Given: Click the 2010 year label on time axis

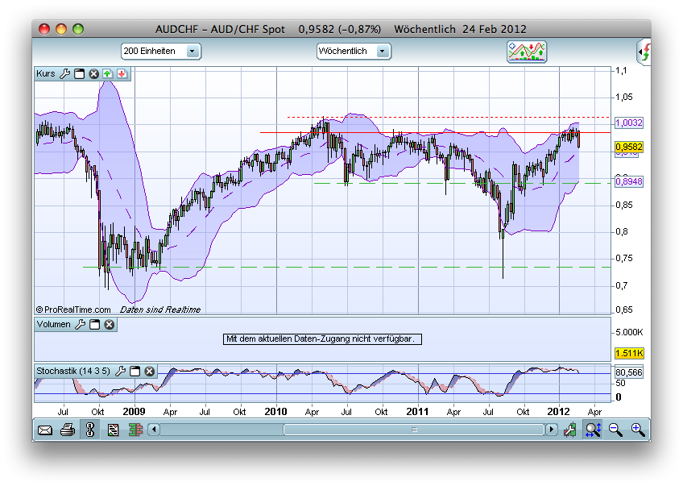Looking at the screenshot, I should [275, 412].
